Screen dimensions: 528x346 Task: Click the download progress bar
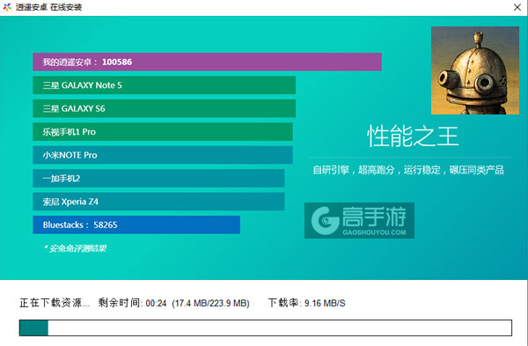tap(266, 328)
